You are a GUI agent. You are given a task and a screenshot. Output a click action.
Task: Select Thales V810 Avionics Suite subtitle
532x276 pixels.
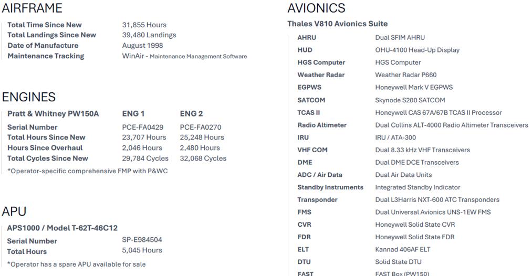pos(337,24)
